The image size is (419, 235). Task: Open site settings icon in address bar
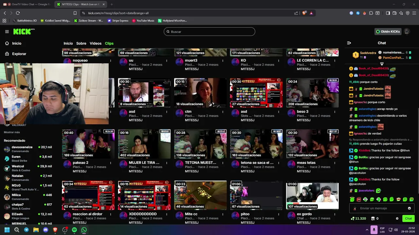83,13
